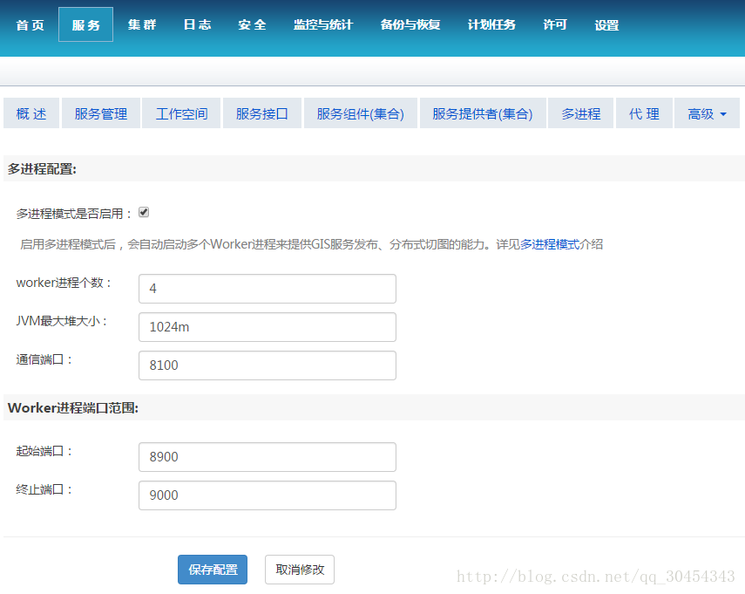Open the 计划任务 menu
The image size is (745, 594).
point(491,24)
